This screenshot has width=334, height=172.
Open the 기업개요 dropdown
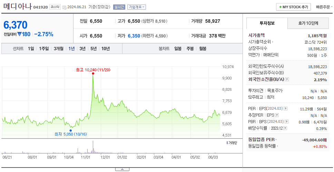point(137,7)
